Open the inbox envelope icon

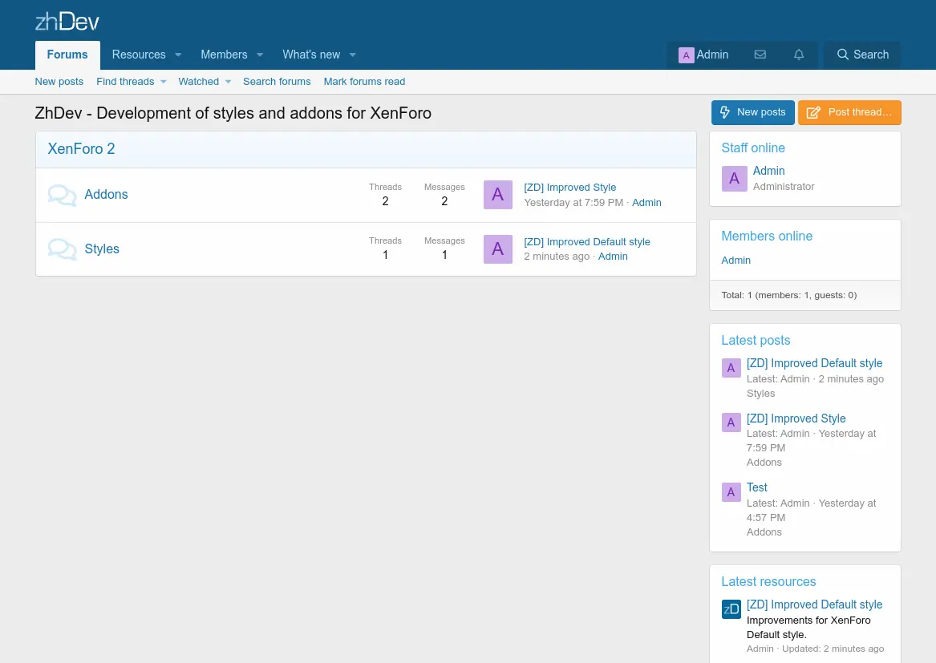click(x=760, y=55)
